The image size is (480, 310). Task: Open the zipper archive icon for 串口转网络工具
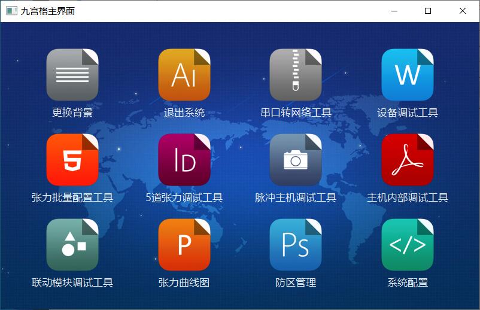click(x=296, y=75)
